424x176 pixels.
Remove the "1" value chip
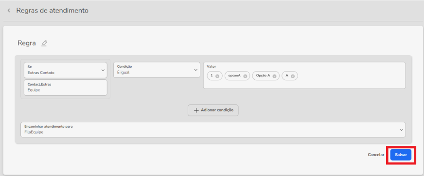217,76
